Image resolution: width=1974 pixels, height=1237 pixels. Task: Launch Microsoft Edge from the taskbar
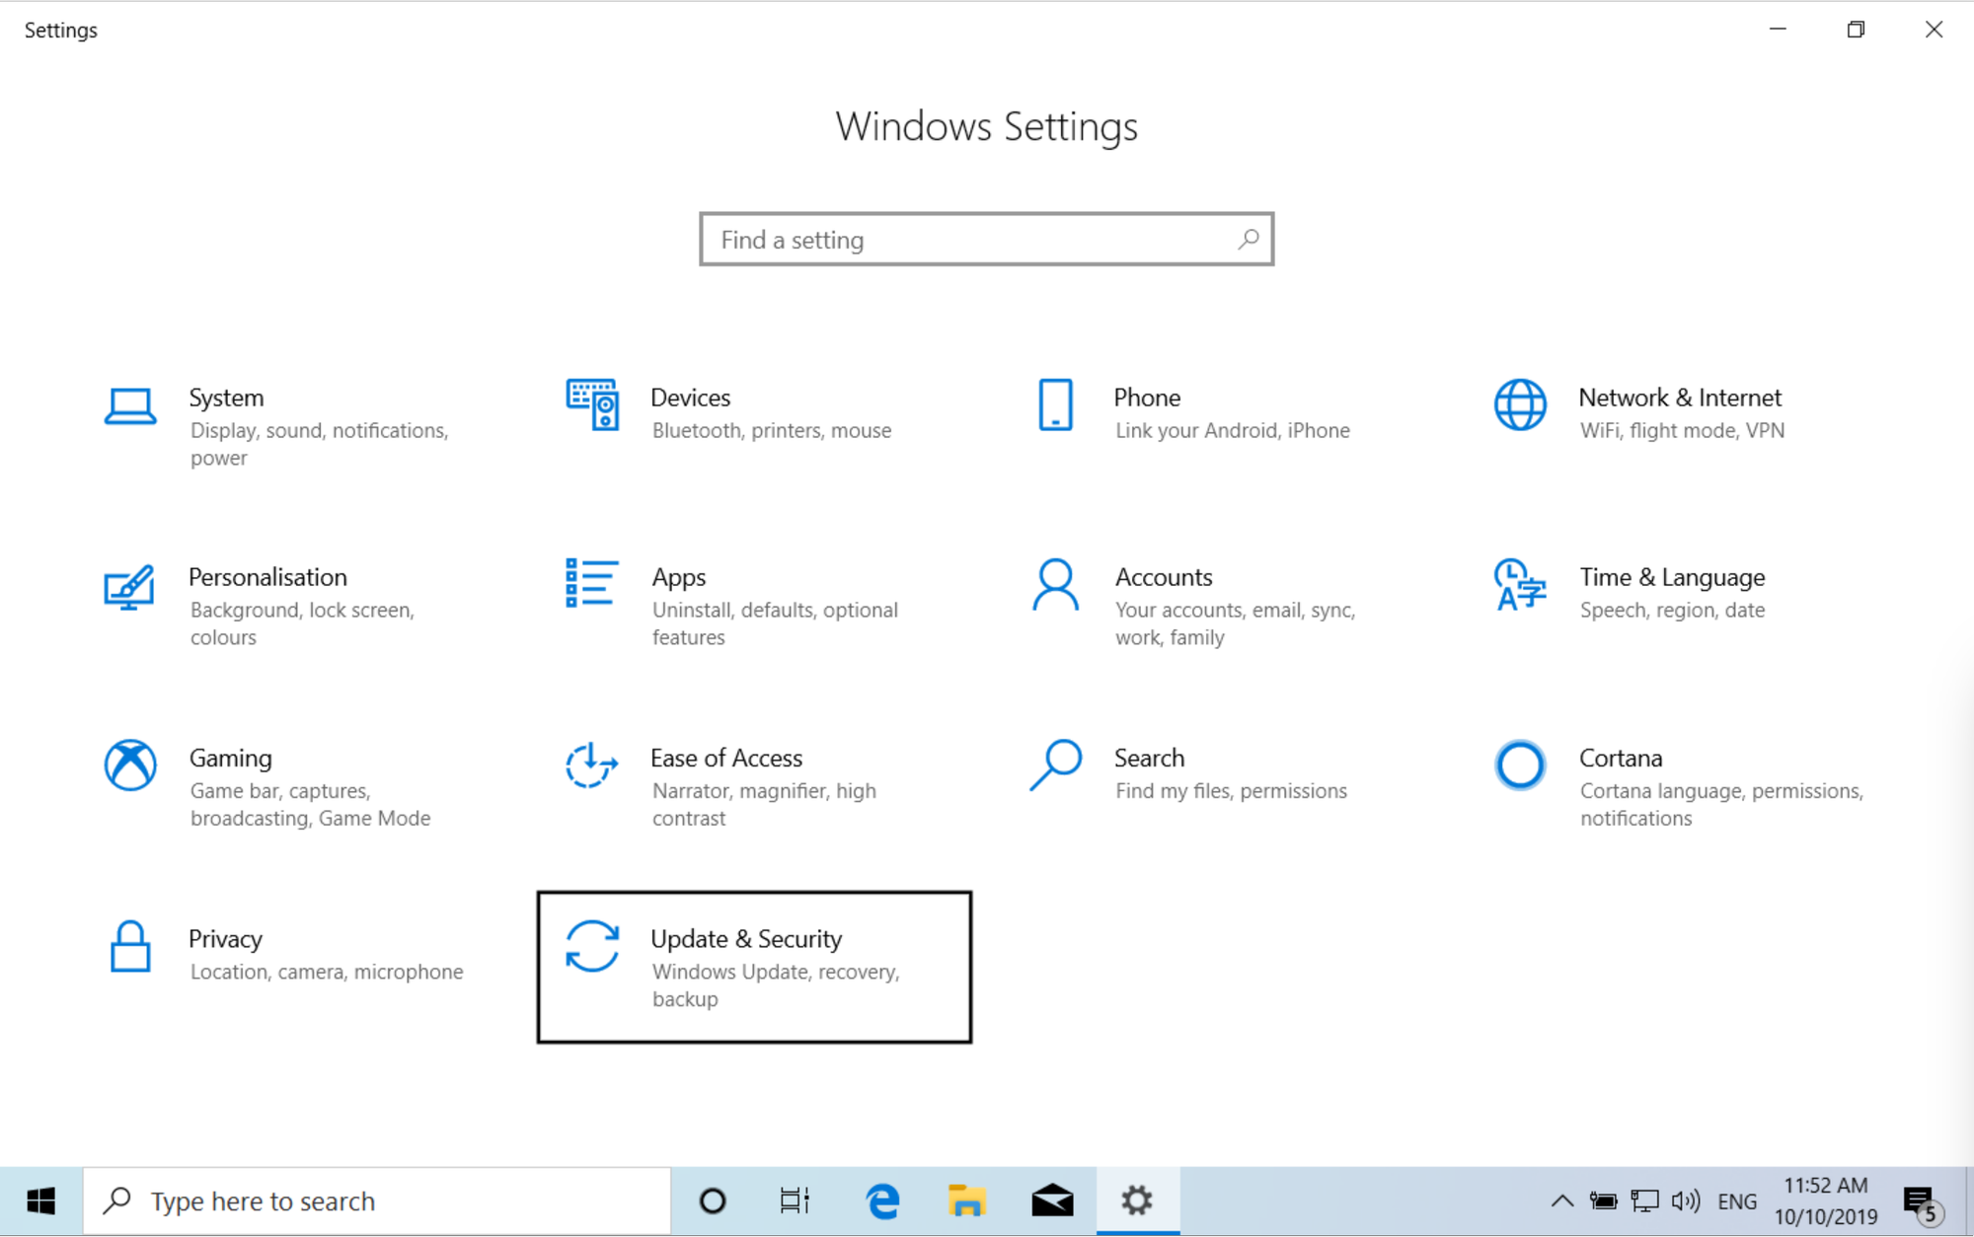882,1201
